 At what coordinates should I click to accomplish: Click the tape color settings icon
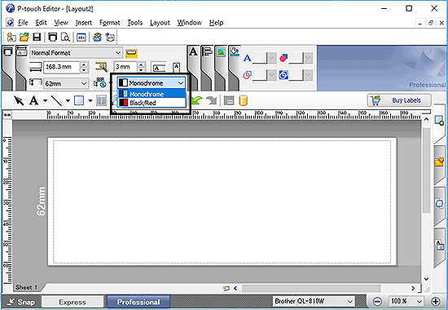[x=100, y=83]
